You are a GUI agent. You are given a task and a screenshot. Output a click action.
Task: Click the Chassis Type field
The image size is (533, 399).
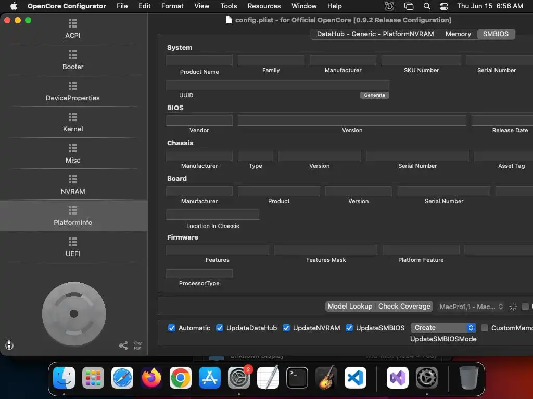[256, 155]
